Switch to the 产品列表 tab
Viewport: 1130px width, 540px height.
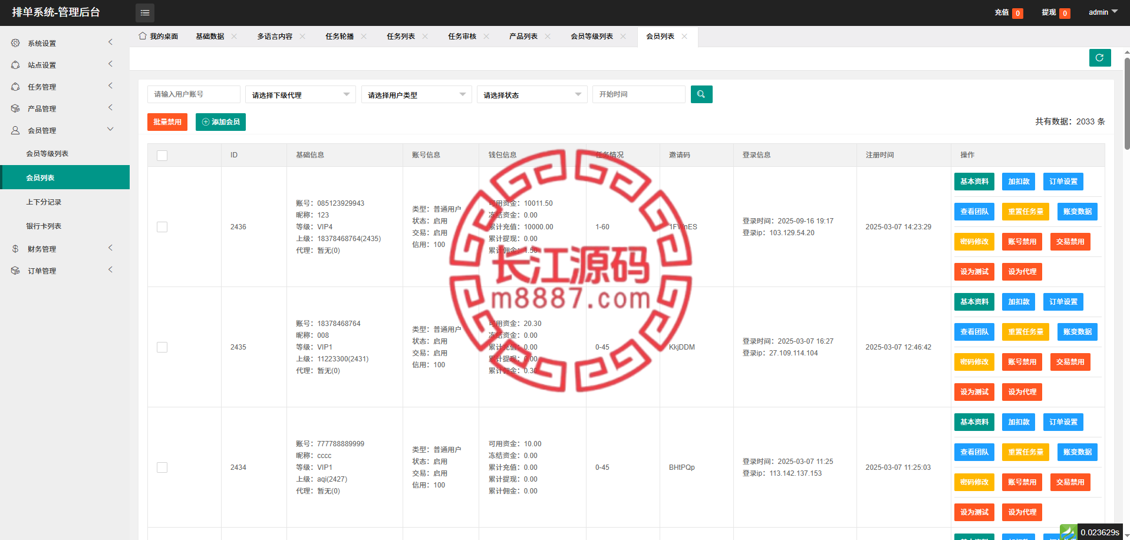point(523,37)
